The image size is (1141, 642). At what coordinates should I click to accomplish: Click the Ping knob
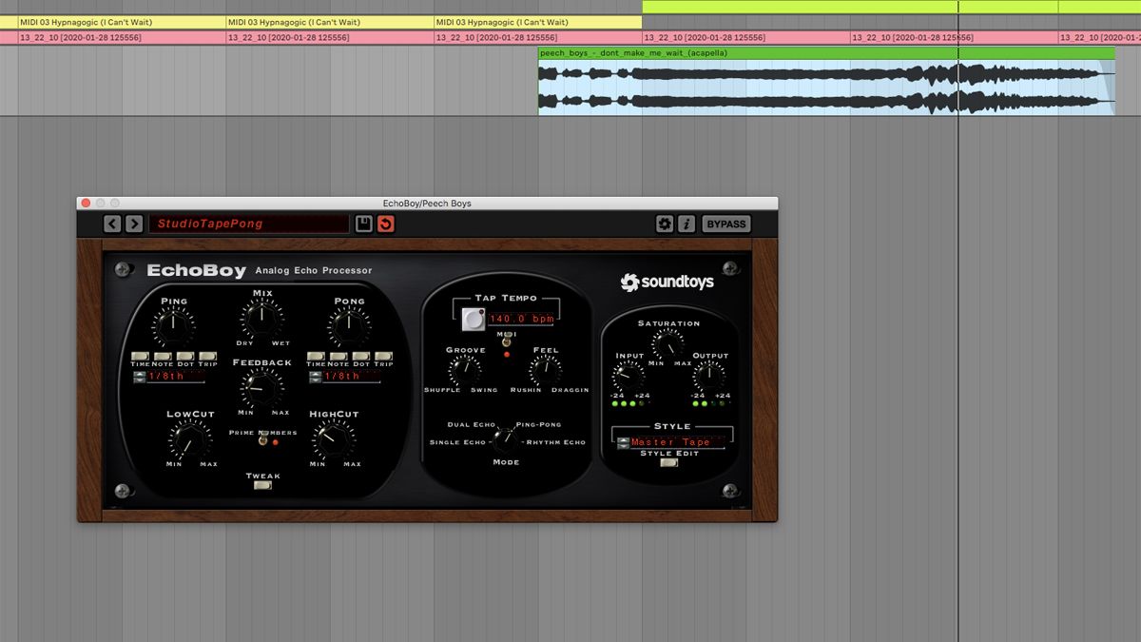click(173, 327)
